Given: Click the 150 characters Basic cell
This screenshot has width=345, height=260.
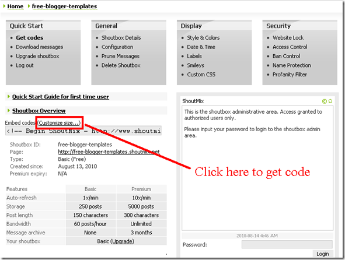Looking at the screenshot, I should click(90, 215).
